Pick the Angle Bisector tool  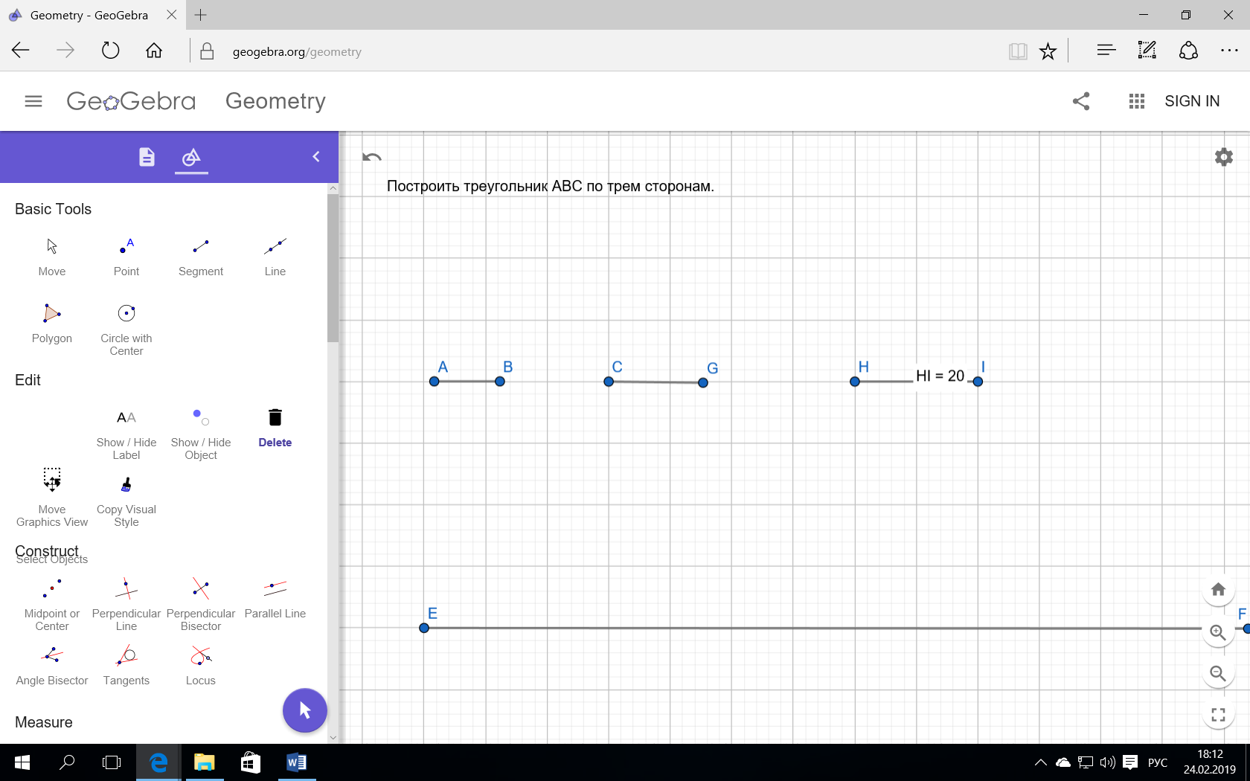[52, 666]
